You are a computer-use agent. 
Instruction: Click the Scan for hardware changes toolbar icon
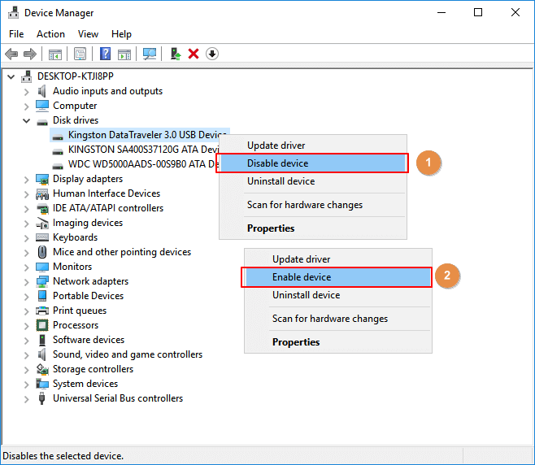pos(150,54)
